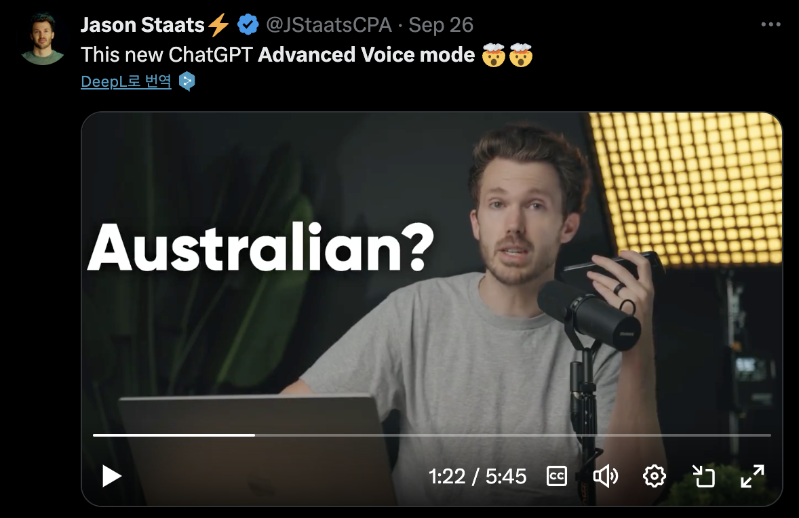Click the lightning bolt emoji beside the name
The height and width of the screenshot is (518, 799).
pos(219,25)
